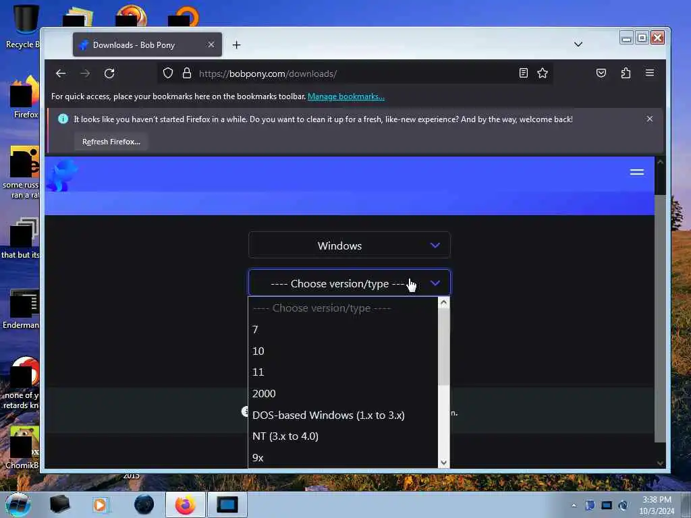Click the padlock site information icon
The image size is (691, 518).
point(187,73)
